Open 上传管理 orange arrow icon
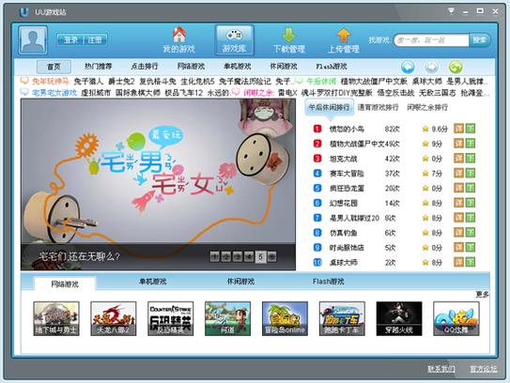 point(344,35)
